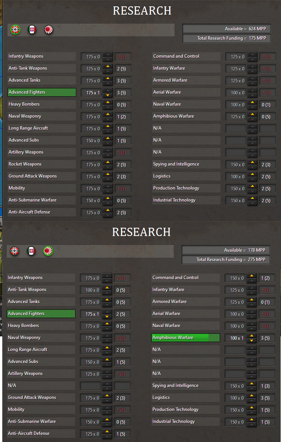
Task: Increase Industrial Technology funding in Japanese panel
Action: coord(251,420)
